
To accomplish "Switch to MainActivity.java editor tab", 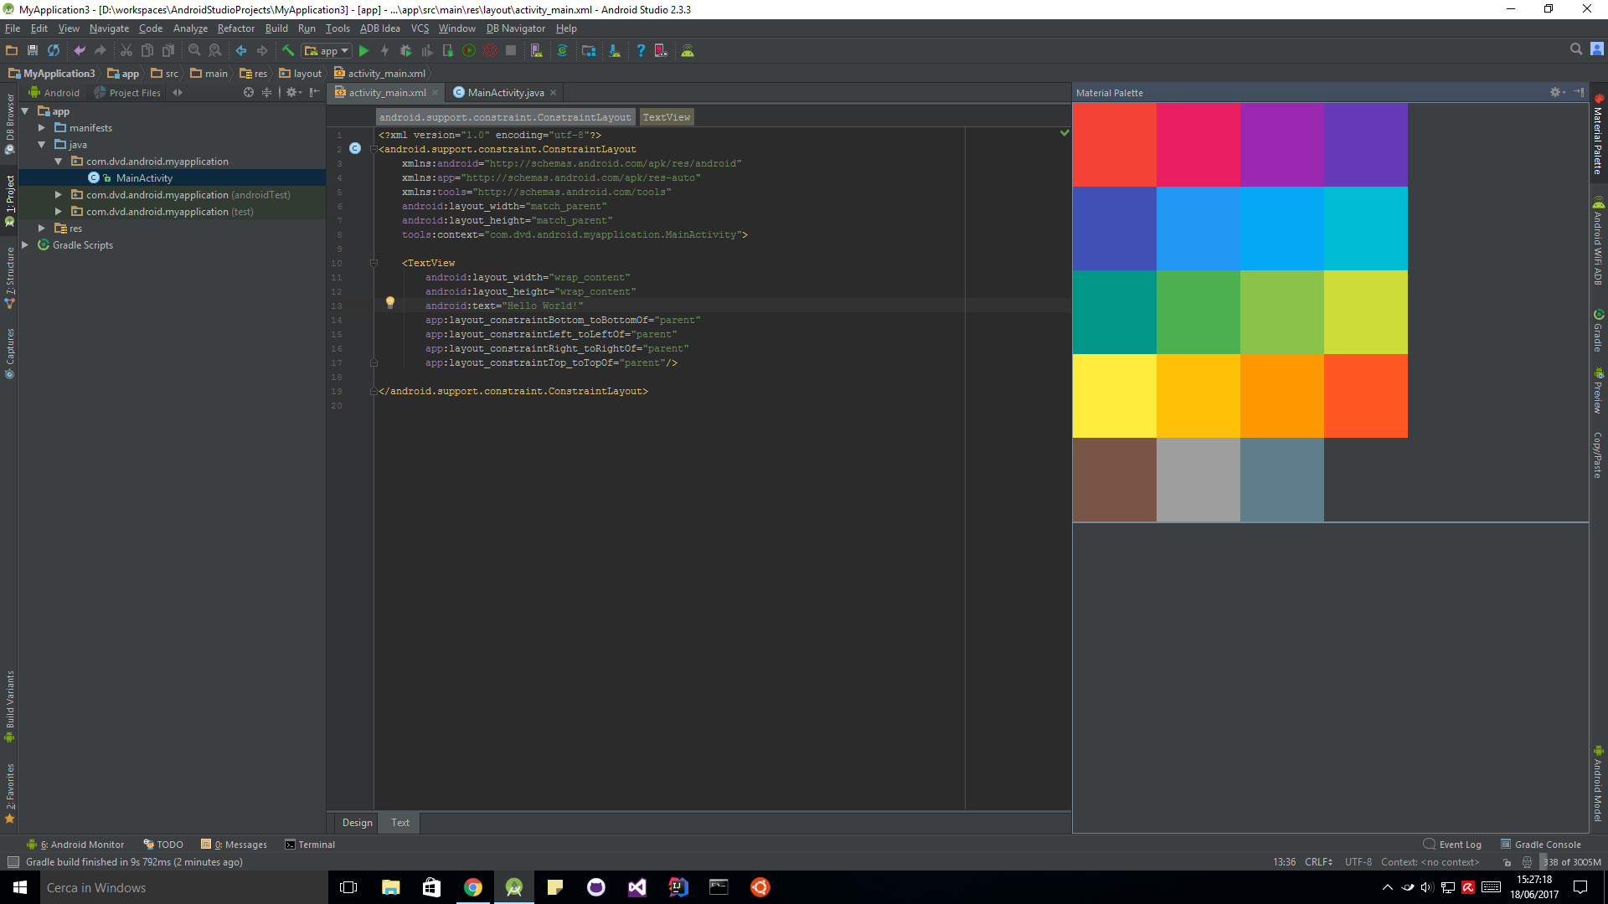I will pyautogui.click(x=505, y=93).
